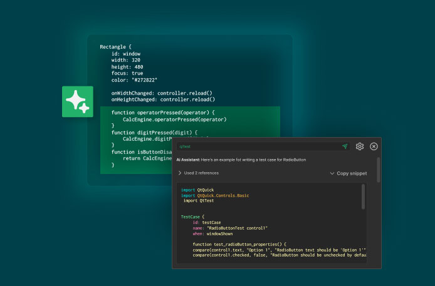Click the 'width: 320' line
The image size is (435, 286).
(x=126, y=60)
